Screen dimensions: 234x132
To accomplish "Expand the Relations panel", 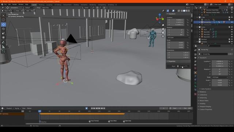I will coord(203,92).
